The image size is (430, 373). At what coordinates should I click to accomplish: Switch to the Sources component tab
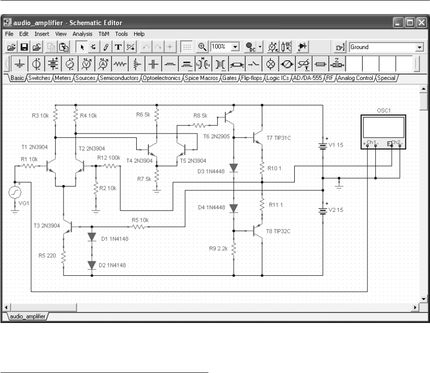85,78
